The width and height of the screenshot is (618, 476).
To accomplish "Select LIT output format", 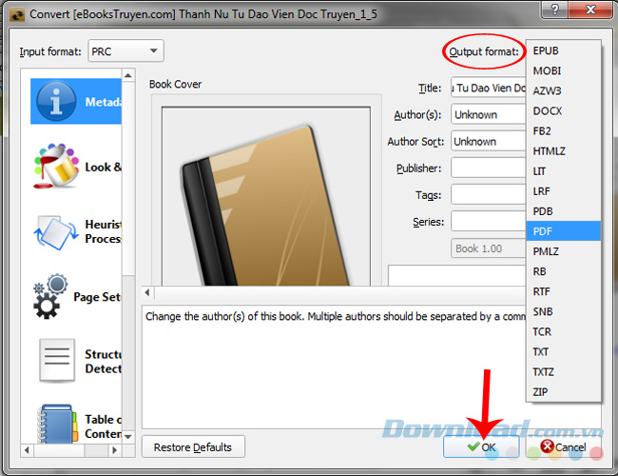I will click(563, 171).
